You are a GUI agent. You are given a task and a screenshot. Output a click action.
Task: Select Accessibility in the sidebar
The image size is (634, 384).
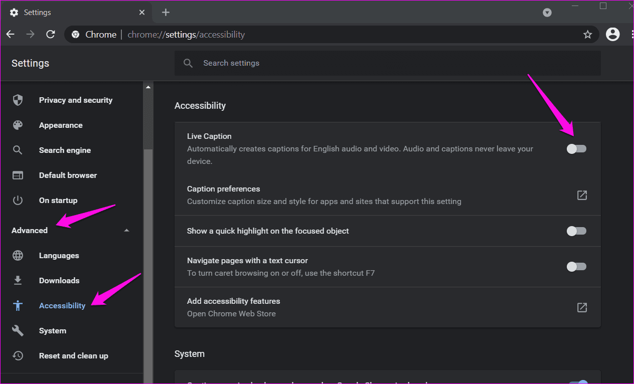[x=72, y=306]
